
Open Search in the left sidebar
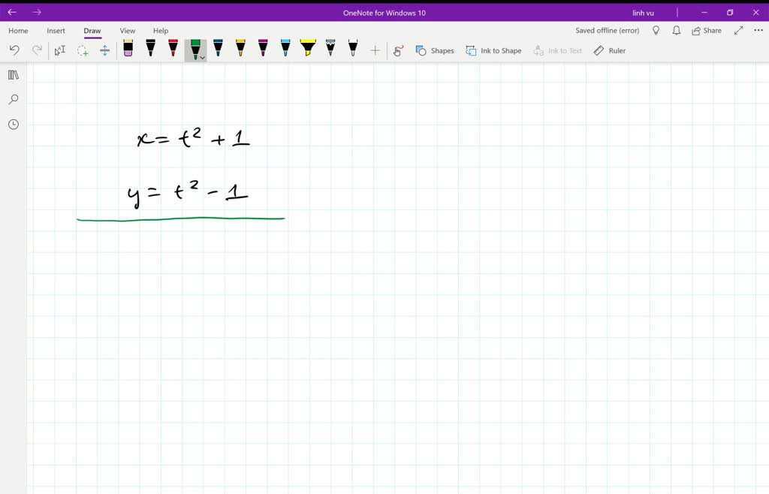[13, 99]
